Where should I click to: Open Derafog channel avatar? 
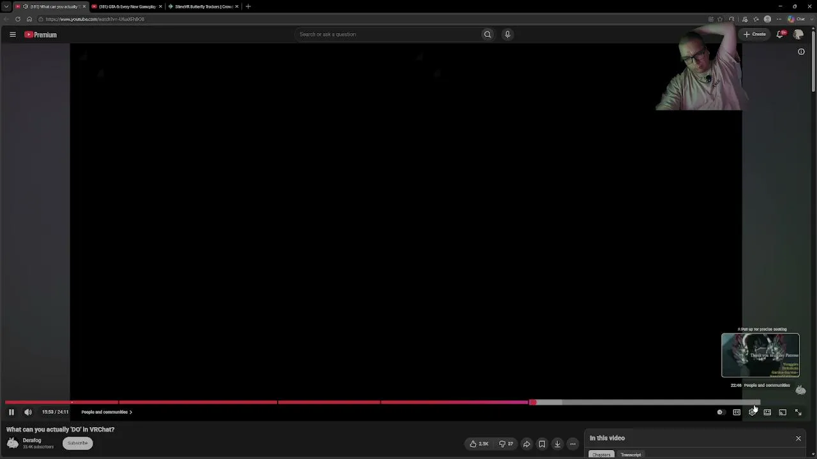click(13, 443)
